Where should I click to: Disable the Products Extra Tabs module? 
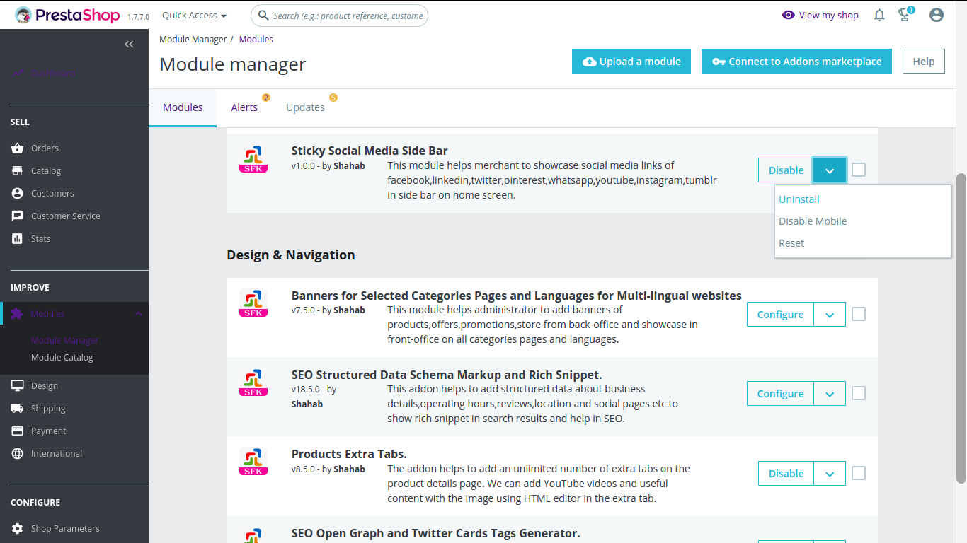click(x=786, y=474)
